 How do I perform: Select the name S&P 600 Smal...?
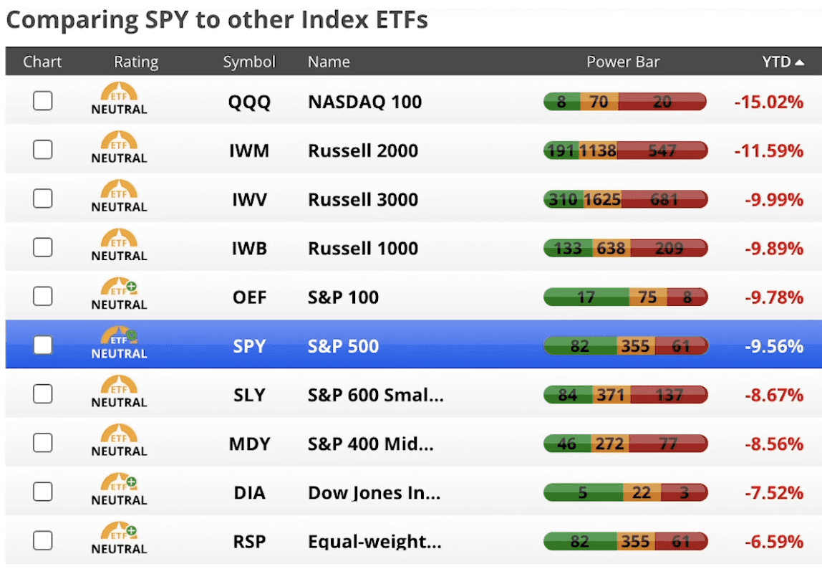tap(375, 395)
